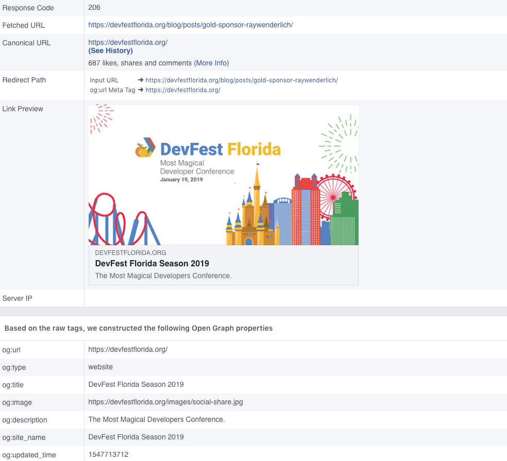Select the og:type value website

[x=100, y=367]
